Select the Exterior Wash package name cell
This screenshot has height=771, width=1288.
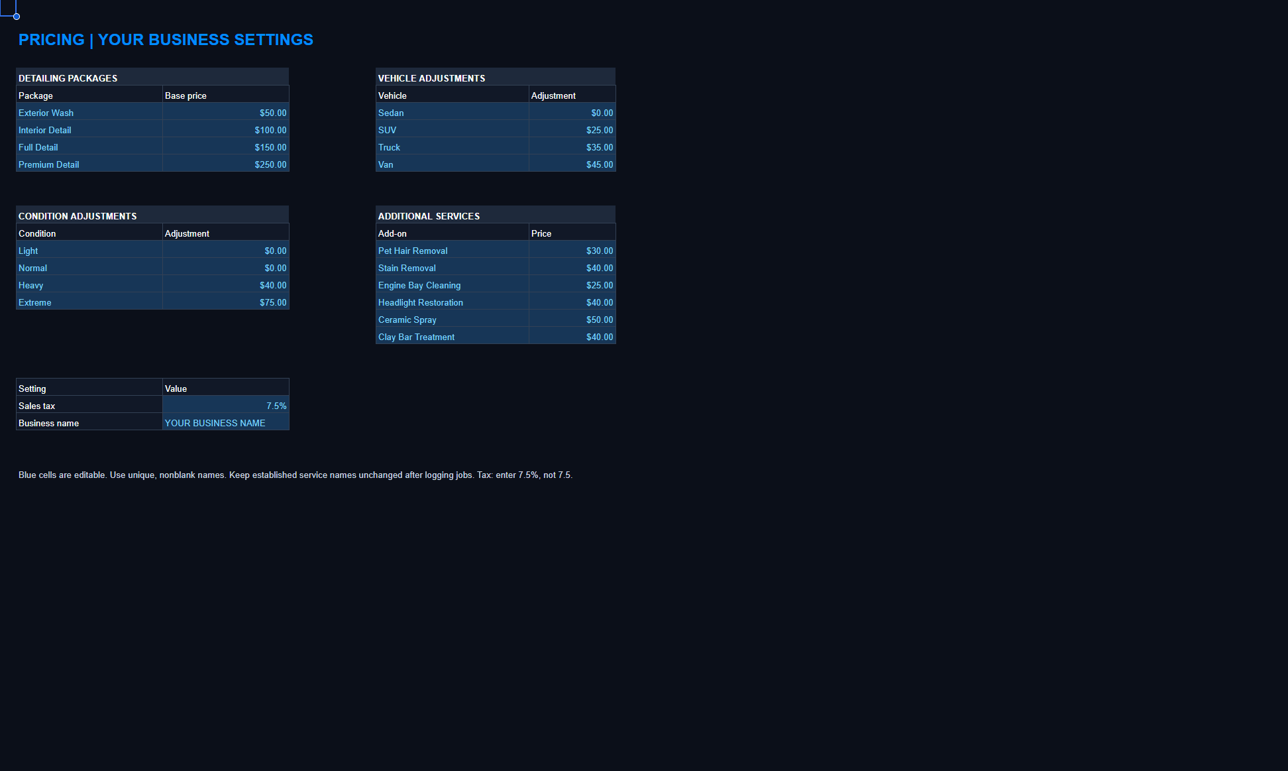point(89,113)
